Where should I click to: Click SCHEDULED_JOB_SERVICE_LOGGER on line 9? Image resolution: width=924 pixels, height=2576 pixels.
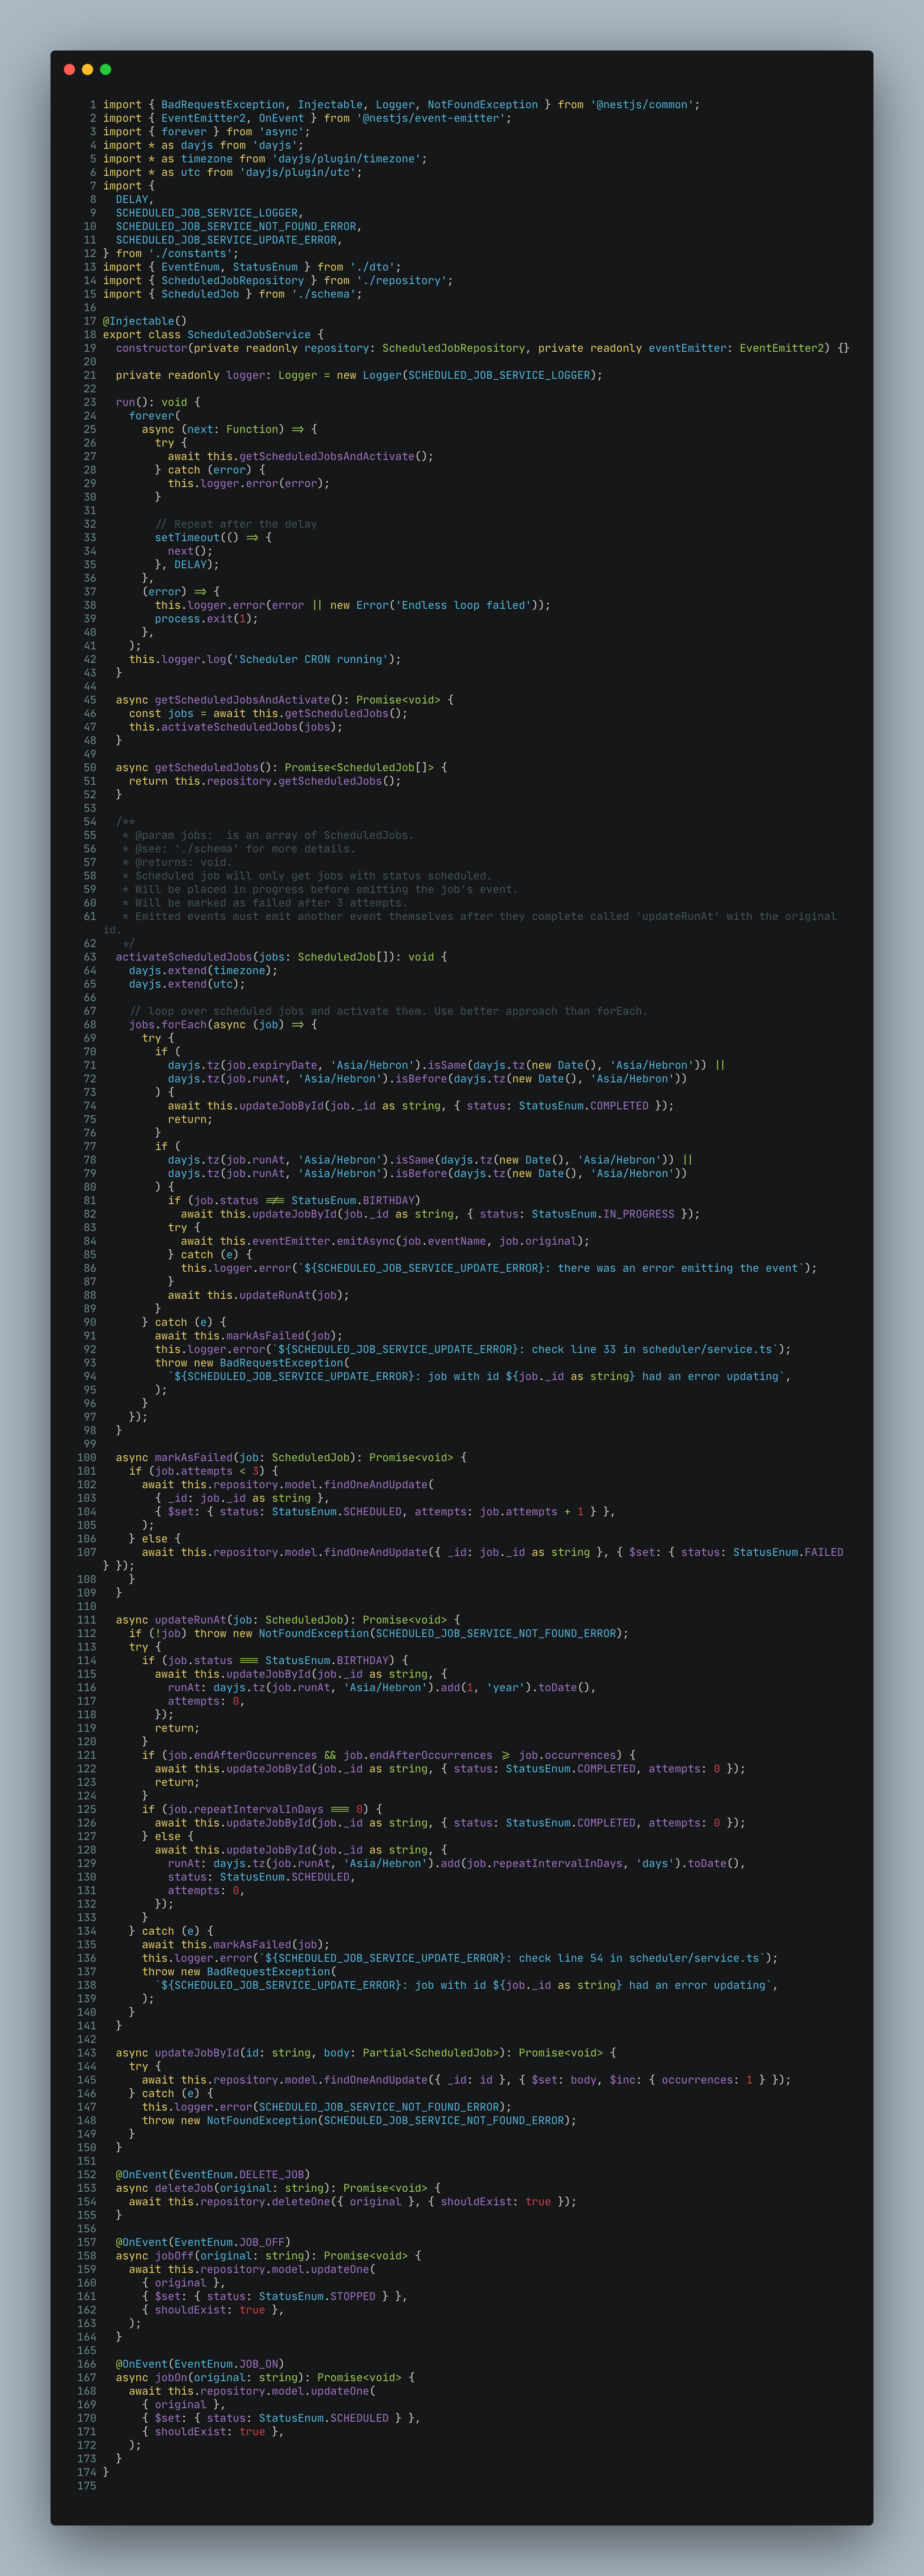point(207,213)
